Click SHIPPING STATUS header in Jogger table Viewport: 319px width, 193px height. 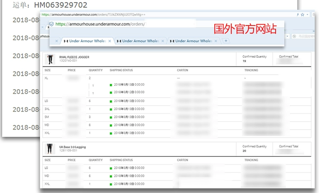(121, 70)
